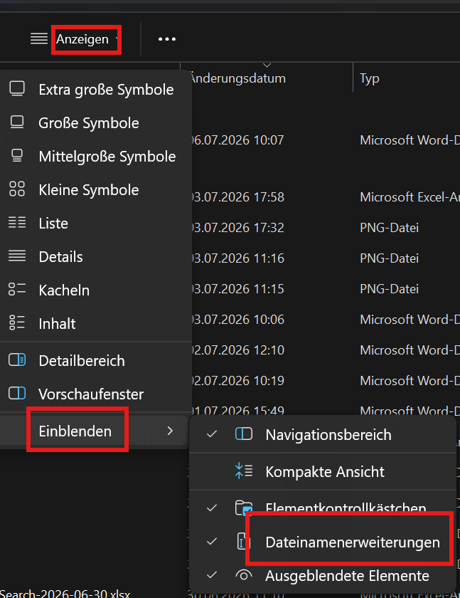The height and width of the screenshot is (598, 460).
Task: Click the Kacheln tiles icon
Action: point(17,289)
